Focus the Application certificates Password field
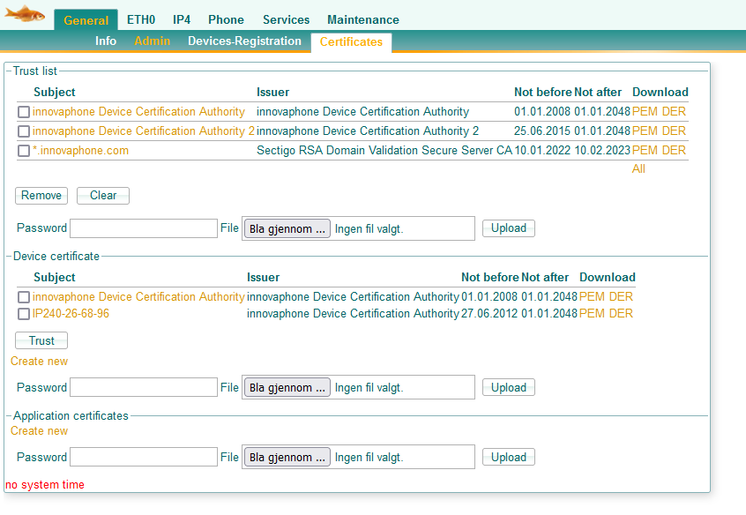The image size is (746, 515). pos(144,457)
